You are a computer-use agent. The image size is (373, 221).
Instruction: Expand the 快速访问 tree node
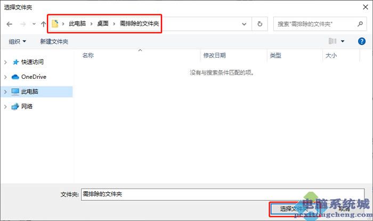pos(5,62)
